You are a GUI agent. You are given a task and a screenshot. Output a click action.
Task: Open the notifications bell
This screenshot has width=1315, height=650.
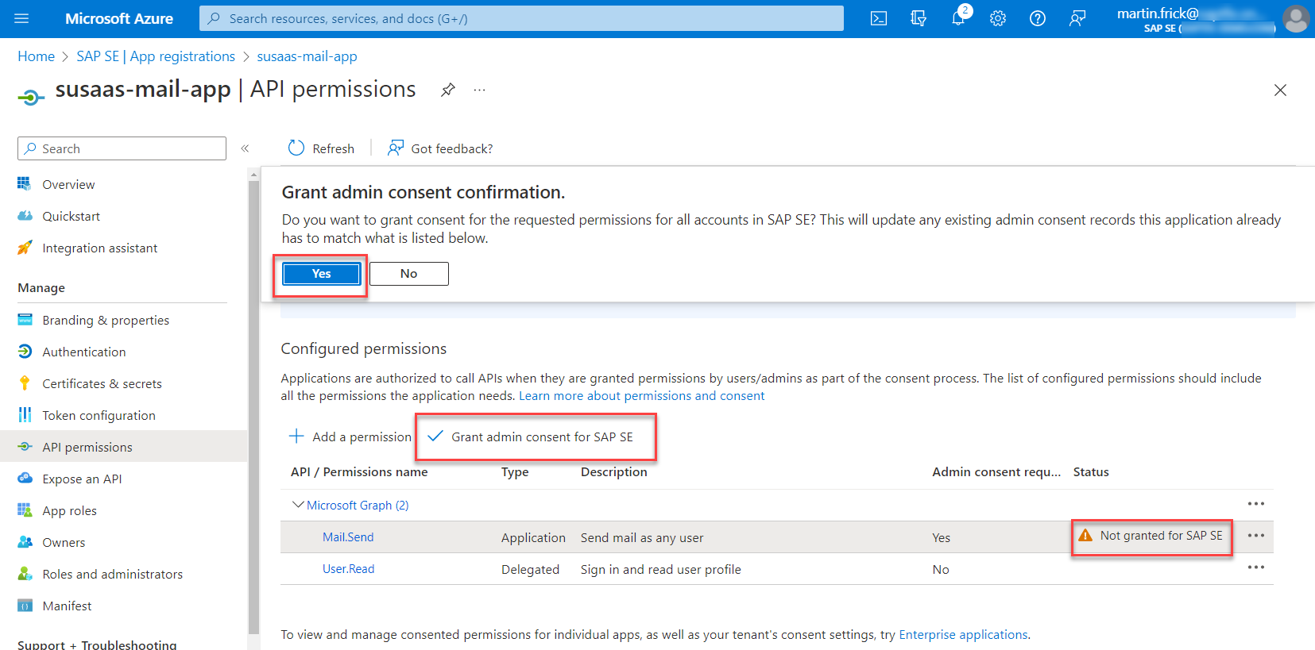[x=958, y=18]
